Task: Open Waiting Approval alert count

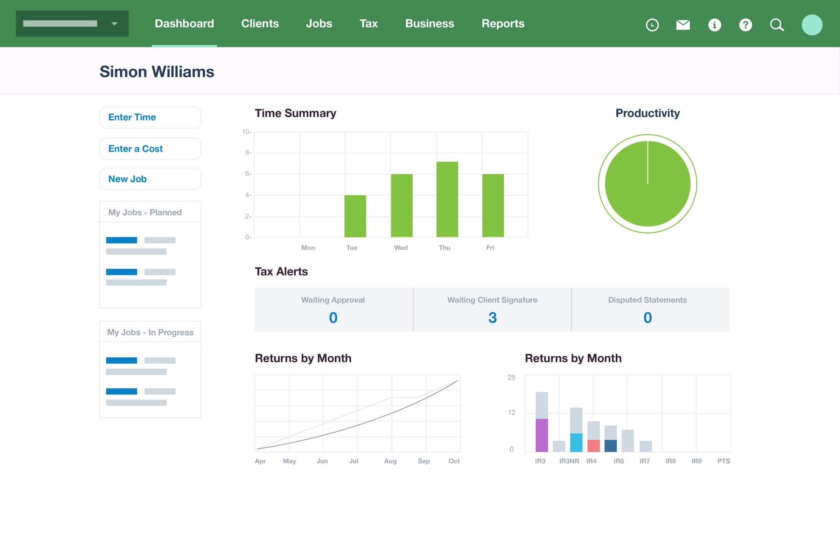Action: click(333, 317)
